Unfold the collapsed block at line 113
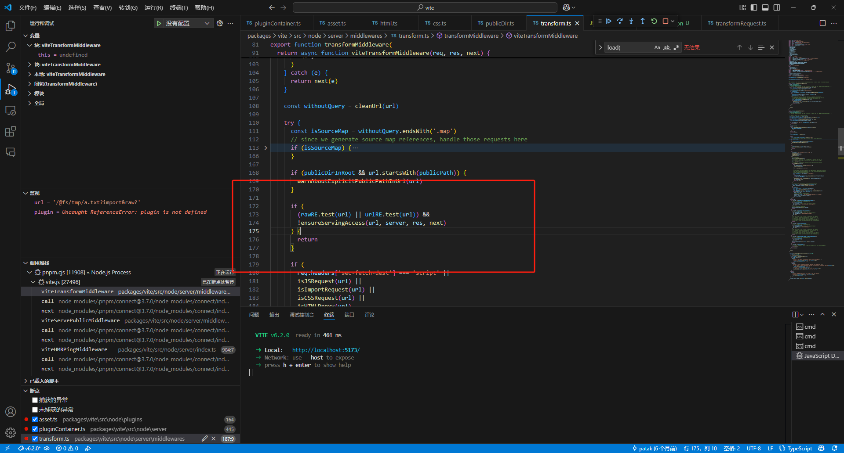 (266, 148)
